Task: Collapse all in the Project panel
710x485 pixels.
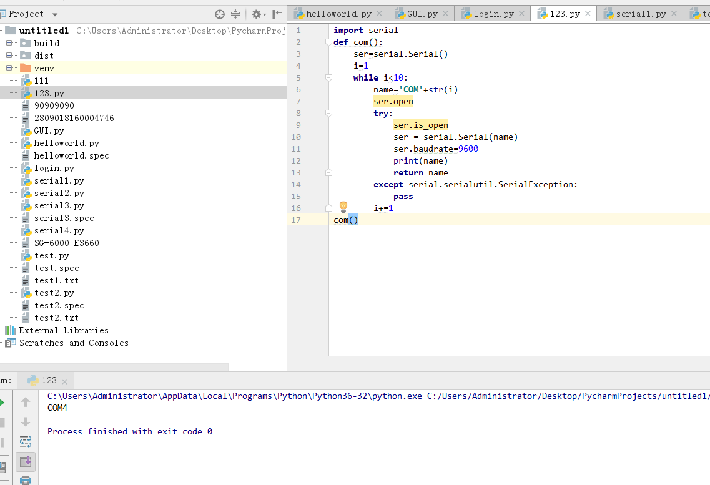Action: point(235,14)
